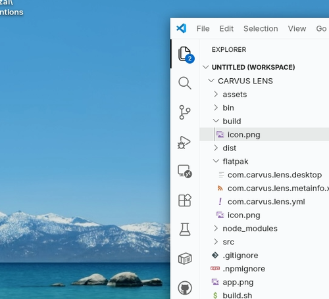Screen dimensions: 329x299
Task: Open the Remote Explorer view icon
Action: click(x=185, y=172)
